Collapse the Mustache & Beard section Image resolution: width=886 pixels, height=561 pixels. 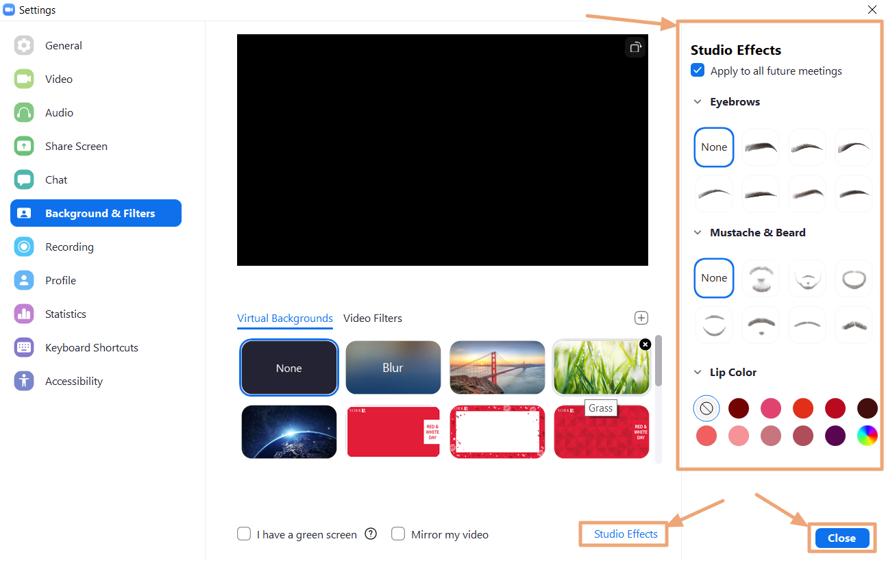tap(698, 232)
